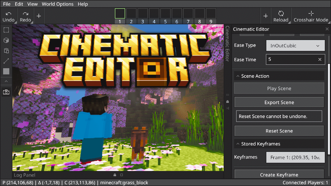Viewport: 331px width, 186px height.
Task: Collapse the Scene Action section
Action: (238, 76)
